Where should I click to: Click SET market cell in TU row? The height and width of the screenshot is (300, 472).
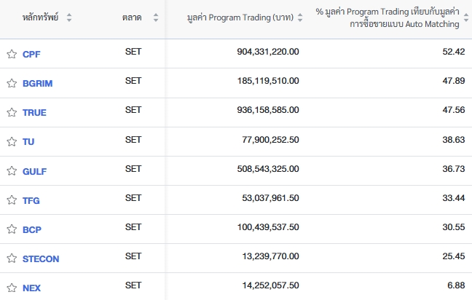point(133,140)
